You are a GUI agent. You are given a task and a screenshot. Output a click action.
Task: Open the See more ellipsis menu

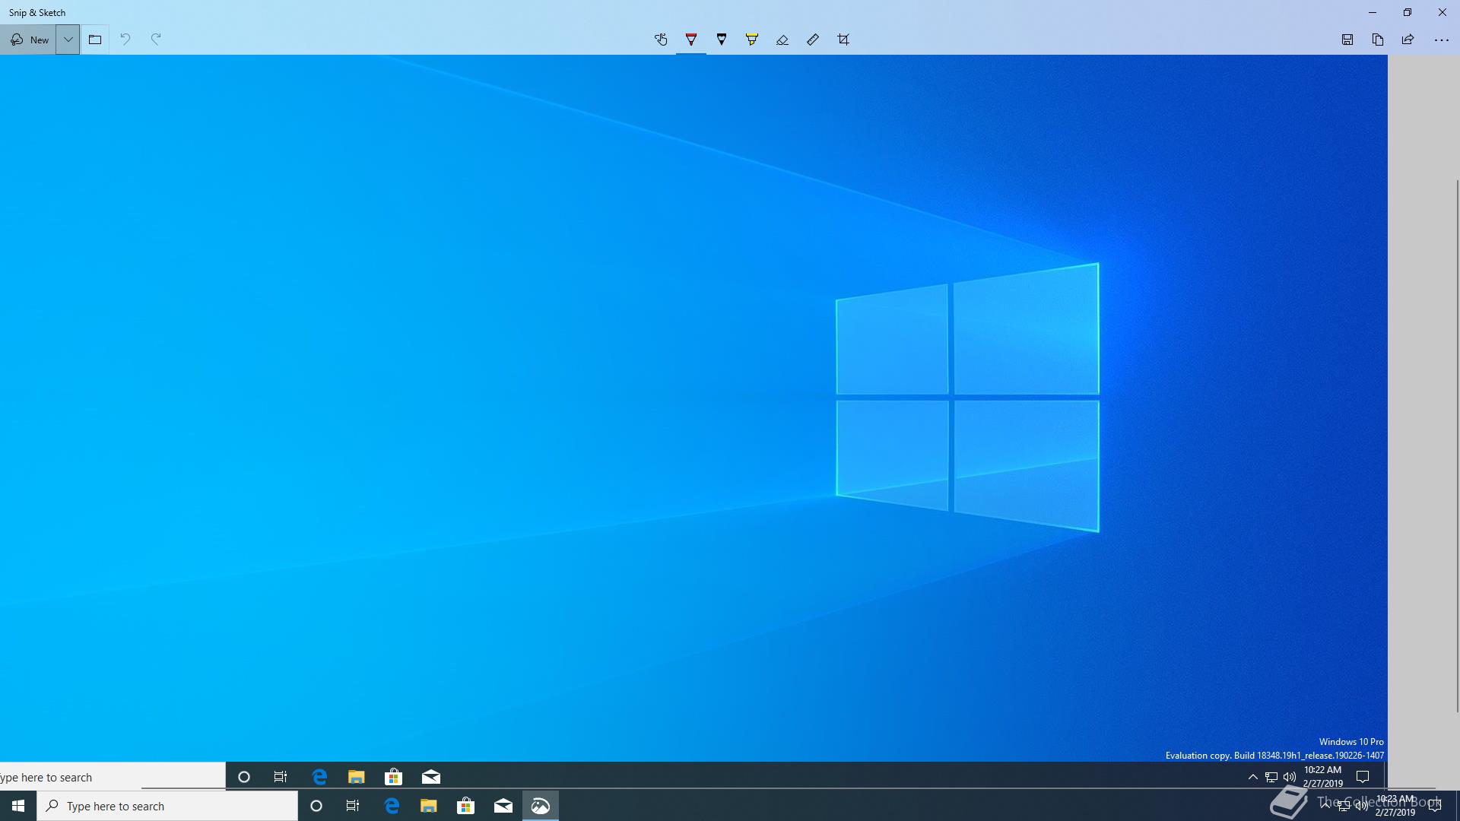pos(1442,40)
